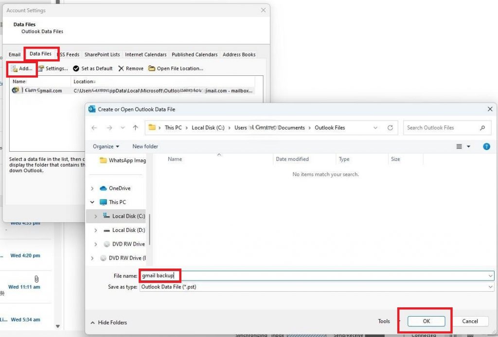Click the Open File Location folder icon
Image resolution: width=498 pixels, height=337 pixels.
pos(152,68)
